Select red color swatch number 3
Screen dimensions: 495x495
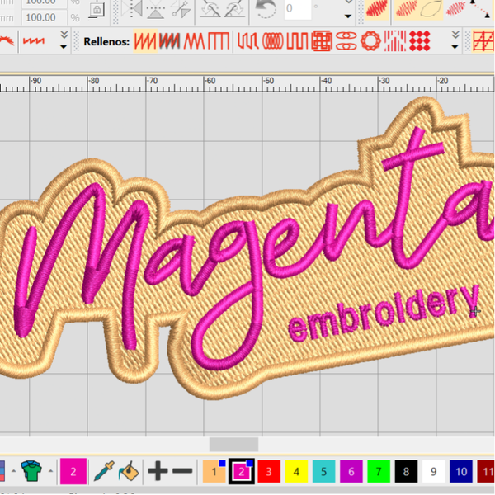269,471
